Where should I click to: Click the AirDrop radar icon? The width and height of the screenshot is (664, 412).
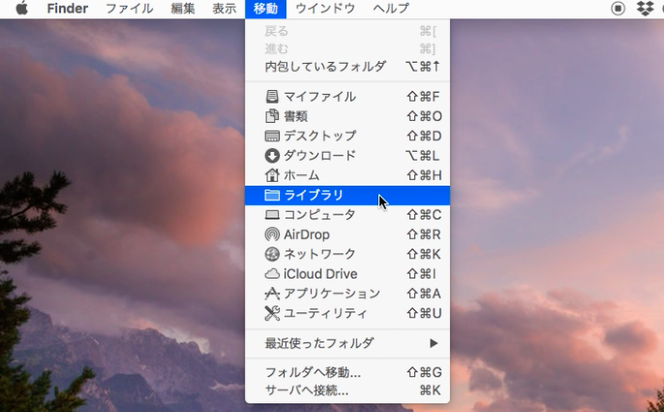[x=272, y=234]
